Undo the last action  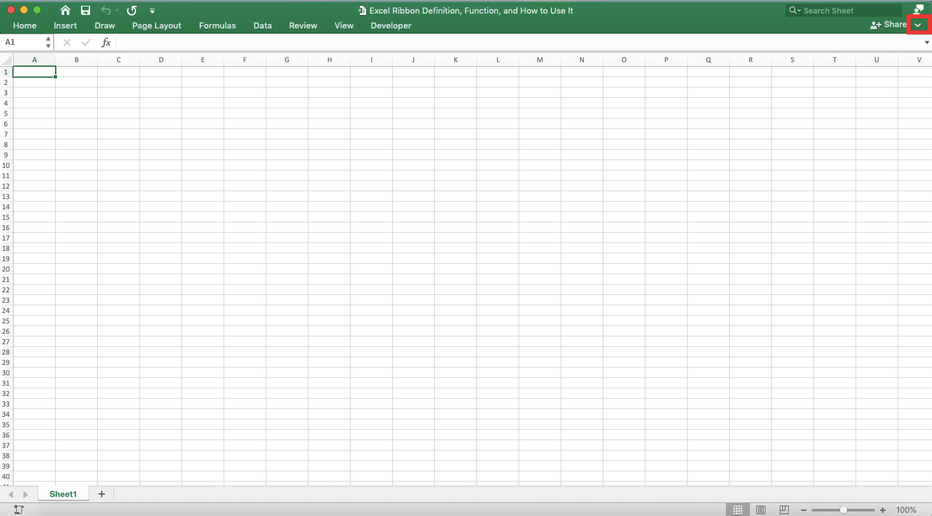[106, 10]
